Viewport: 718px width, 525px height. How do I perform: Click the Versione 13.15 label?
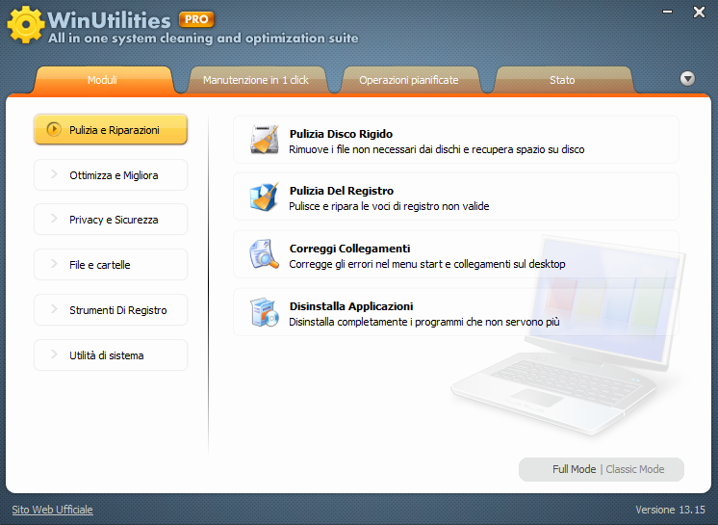point(671,510)
